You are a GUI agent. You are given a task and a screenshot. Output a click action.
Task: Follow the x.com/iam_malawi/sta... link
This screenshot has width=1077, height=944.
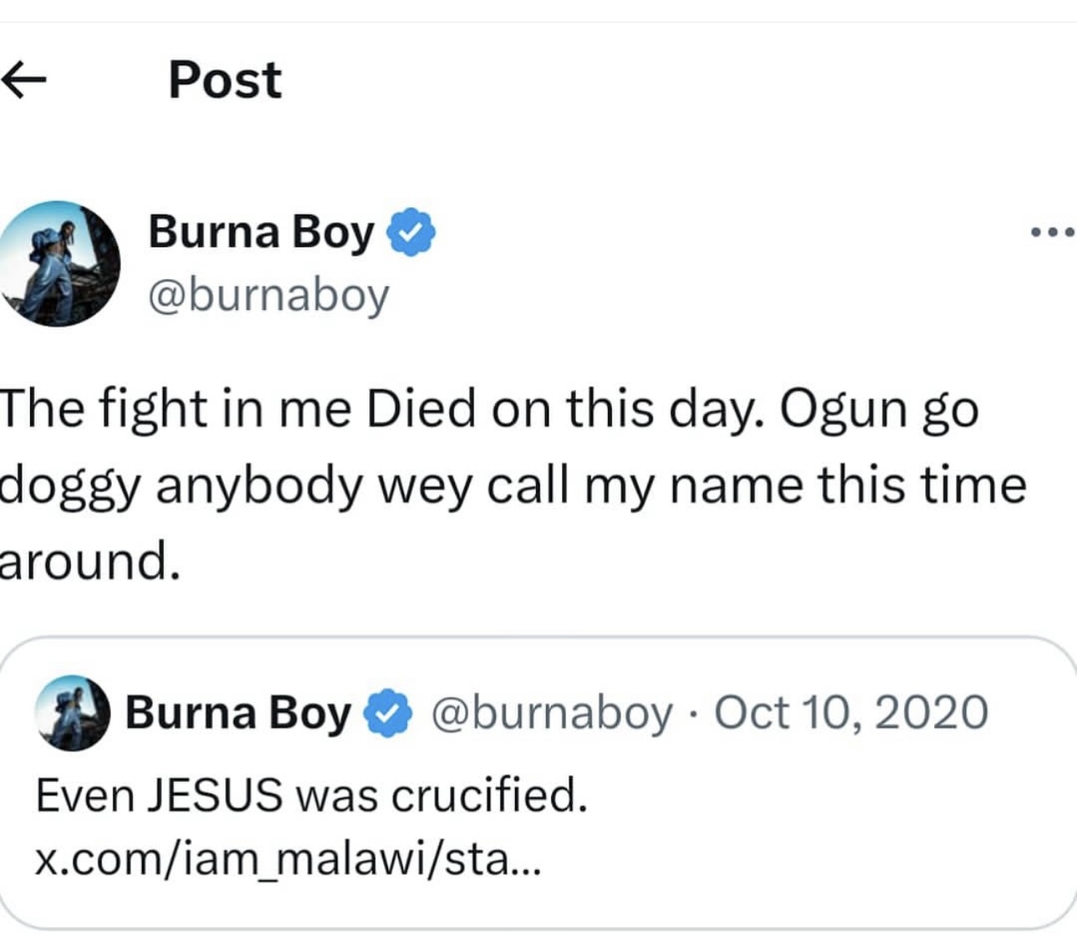(288, 860)
